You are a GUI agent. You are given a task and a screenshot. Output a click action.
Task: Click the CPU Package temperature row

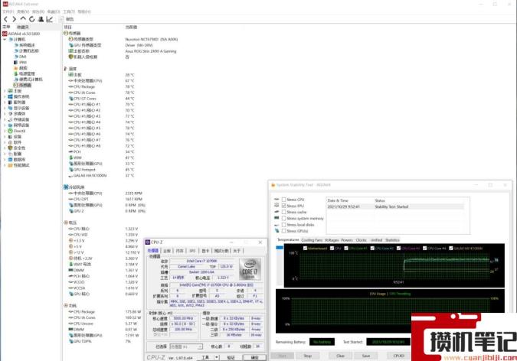pos(101,86)
